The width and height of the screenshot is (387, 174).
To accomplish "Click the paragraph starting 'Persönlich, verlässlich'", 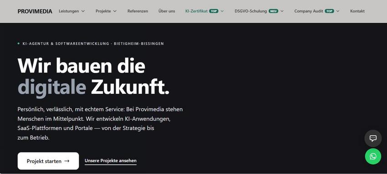I will click(x=100, y=123).
